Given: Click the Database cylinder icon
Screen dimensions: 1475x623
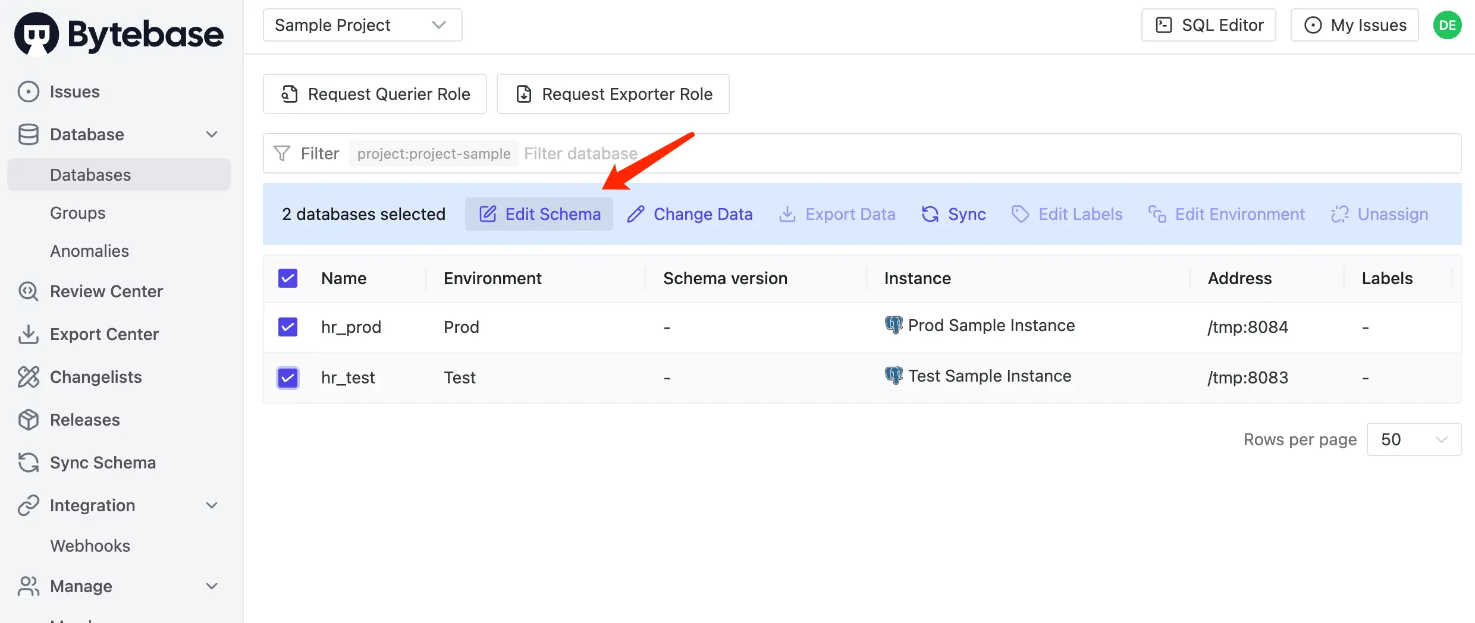Looking at the screenshot, I should [29, 134].
